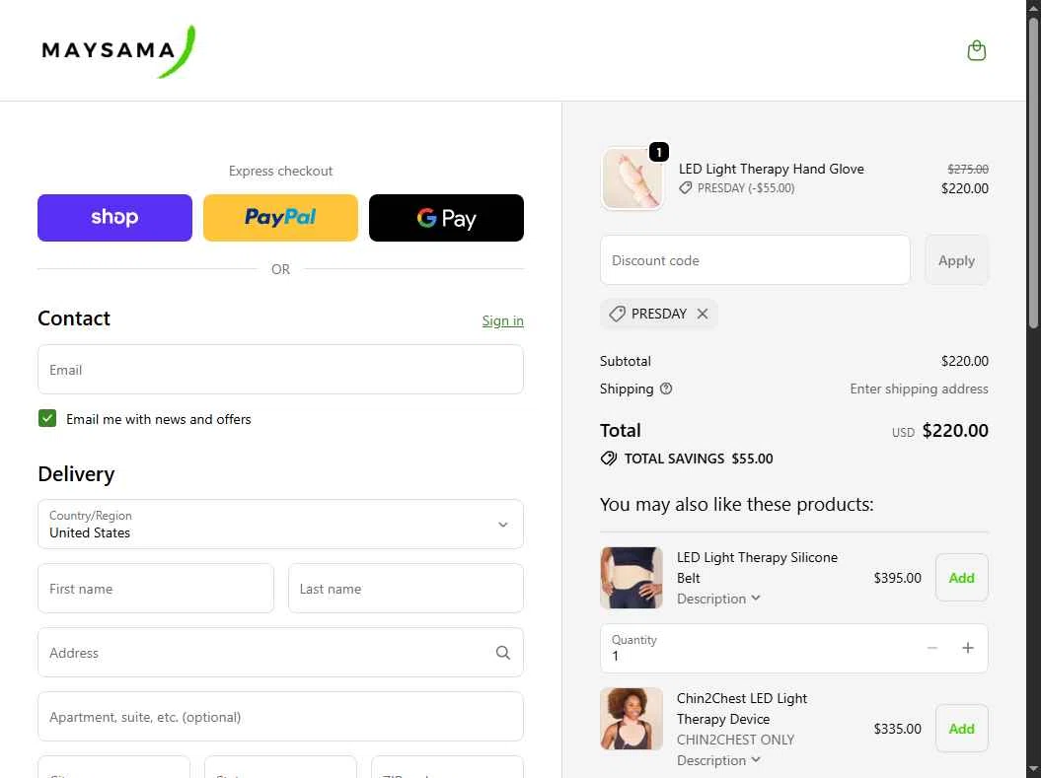Apply the discount code

pos(956,260)
